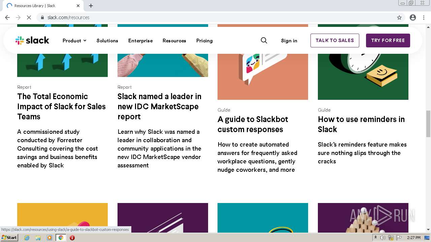Go to the Pricing page

204,41
